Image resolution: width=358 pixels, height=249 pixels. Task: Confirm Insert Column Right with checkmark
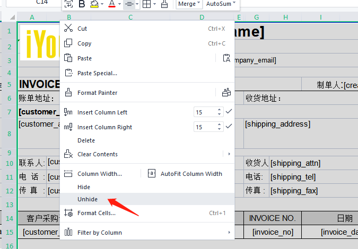[229, 127]
